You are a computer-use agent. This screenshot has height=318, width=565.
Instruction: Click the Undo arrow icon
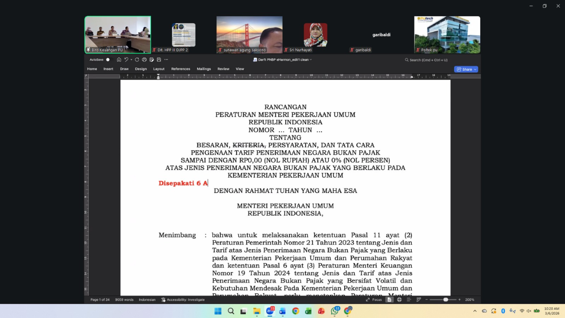(x=126, y=60)
